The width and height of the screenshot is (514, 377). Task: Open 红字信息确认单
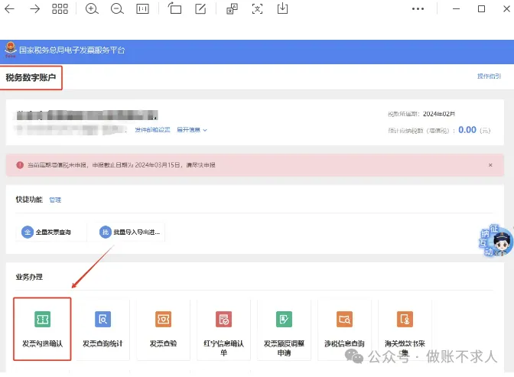[x=223, y=329]
